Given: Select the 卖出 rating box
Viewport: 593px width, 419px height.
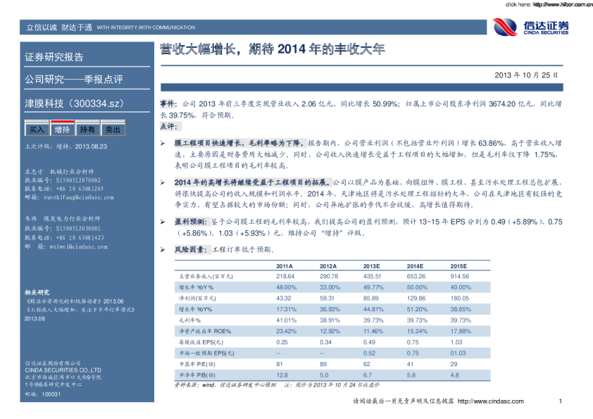Looking at the screenshot, I should click(x=112, y=130).
